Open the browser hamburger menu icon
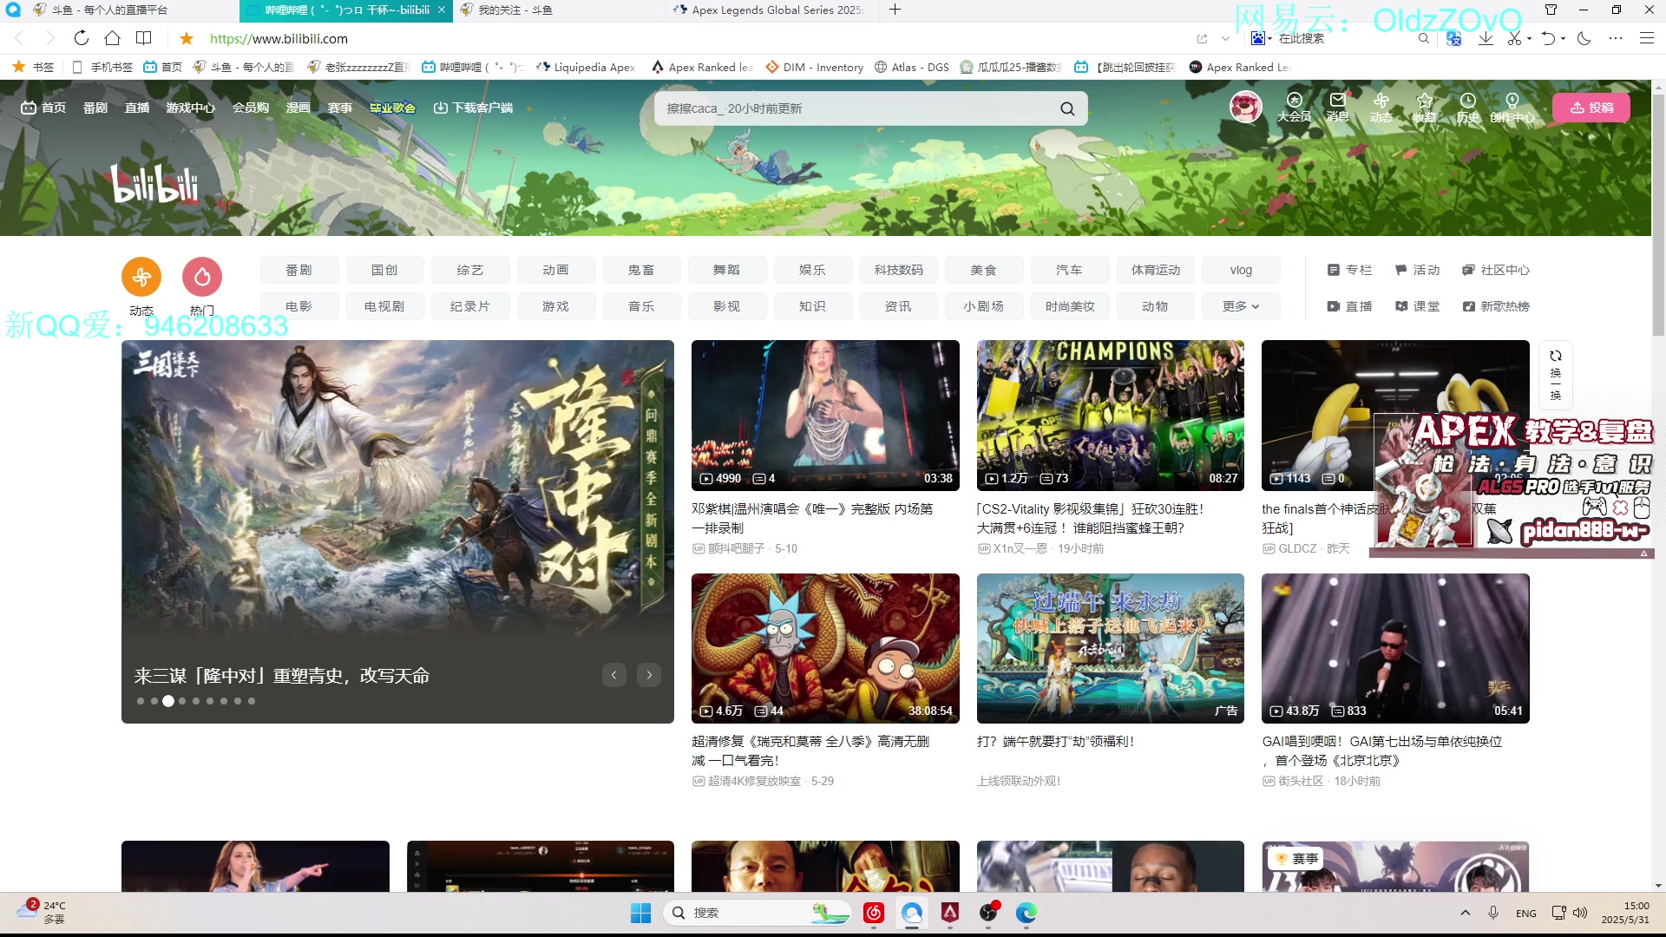 (1646, 38)
